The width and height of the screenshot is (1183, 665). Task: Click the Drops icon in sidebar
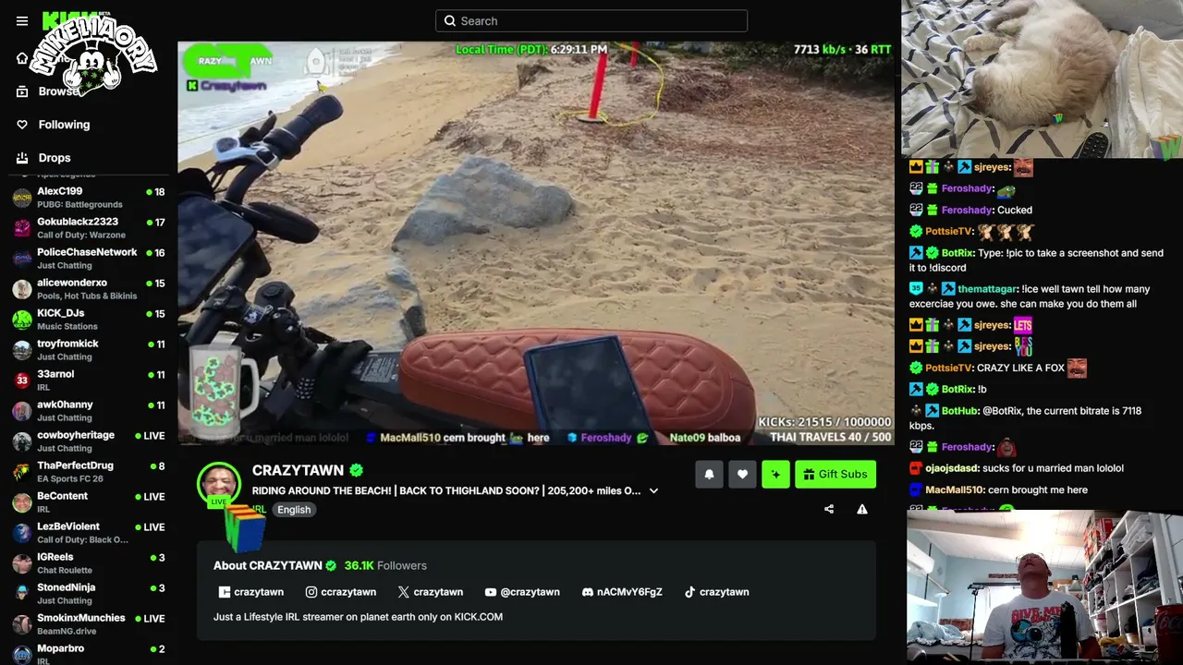(x=22, y=158)
